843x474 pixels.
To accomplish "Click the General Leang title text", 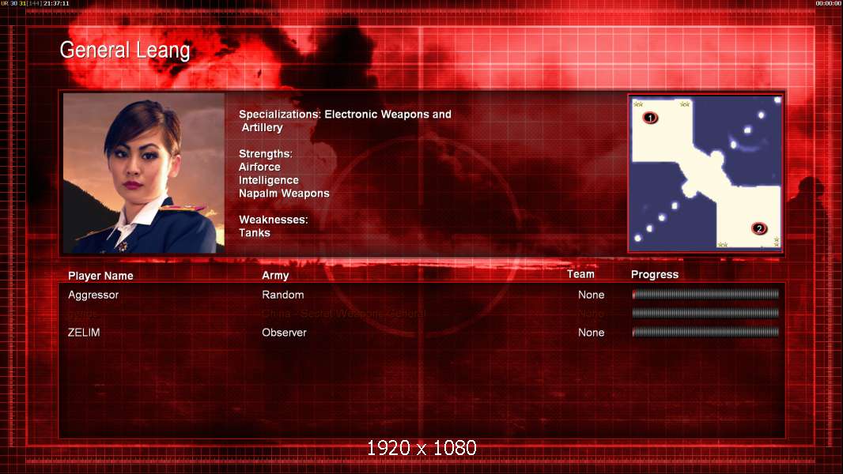I will click(x=125, y=50).
